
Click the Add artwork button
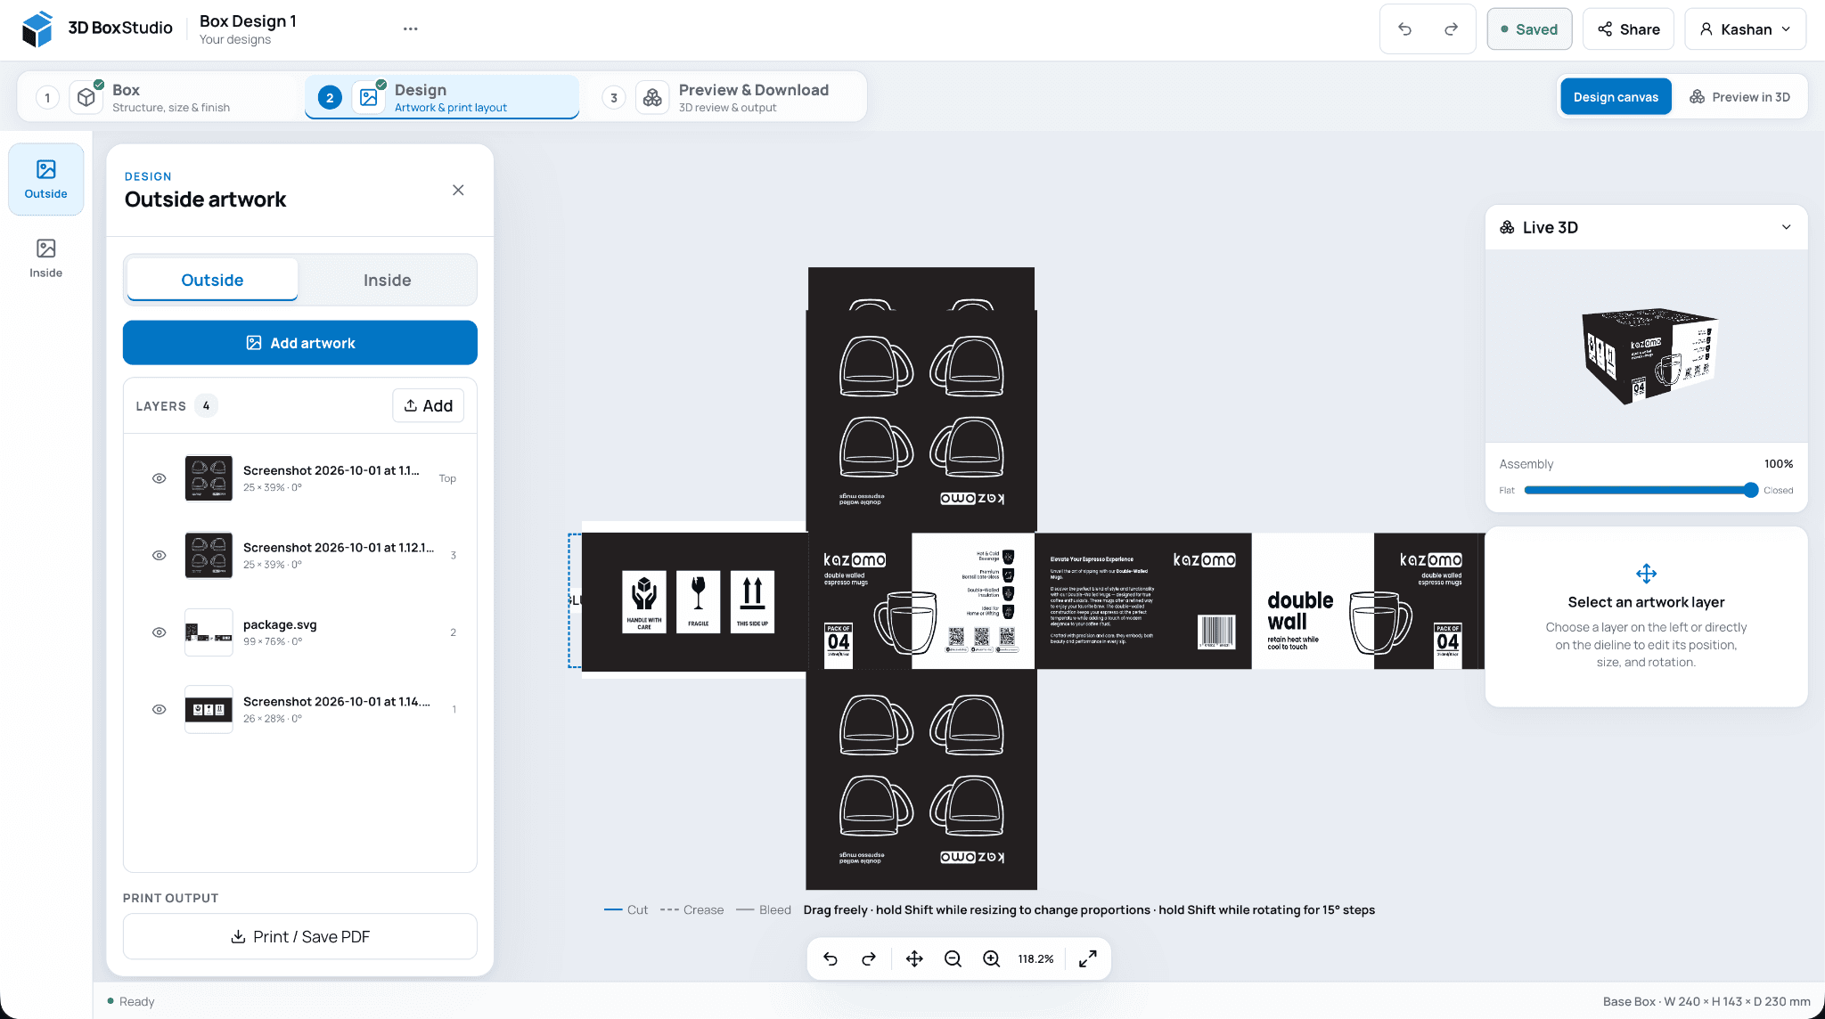[x=300, y=343]
